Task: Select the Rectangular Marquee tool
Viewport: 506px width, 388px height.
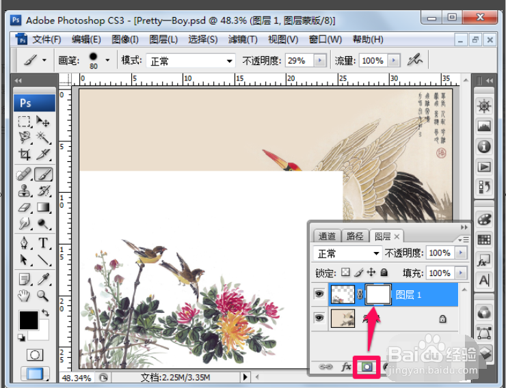Action: coord(24,122)
